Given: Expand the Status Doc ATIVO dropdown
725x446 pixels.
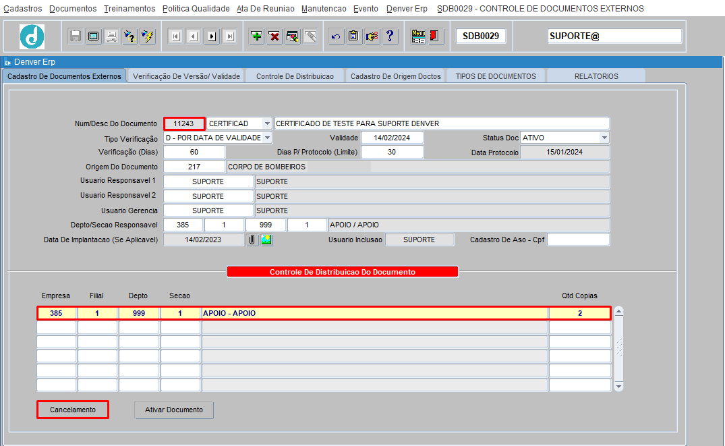Looking at the screenshot, I should (x=604, y=138).
